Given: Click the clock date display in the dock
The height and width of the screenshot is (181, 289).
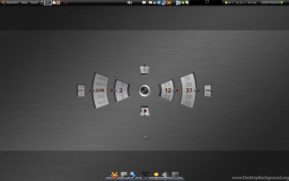Looking at the screenshot, I should pyautogui.click(x=145, y=175).
